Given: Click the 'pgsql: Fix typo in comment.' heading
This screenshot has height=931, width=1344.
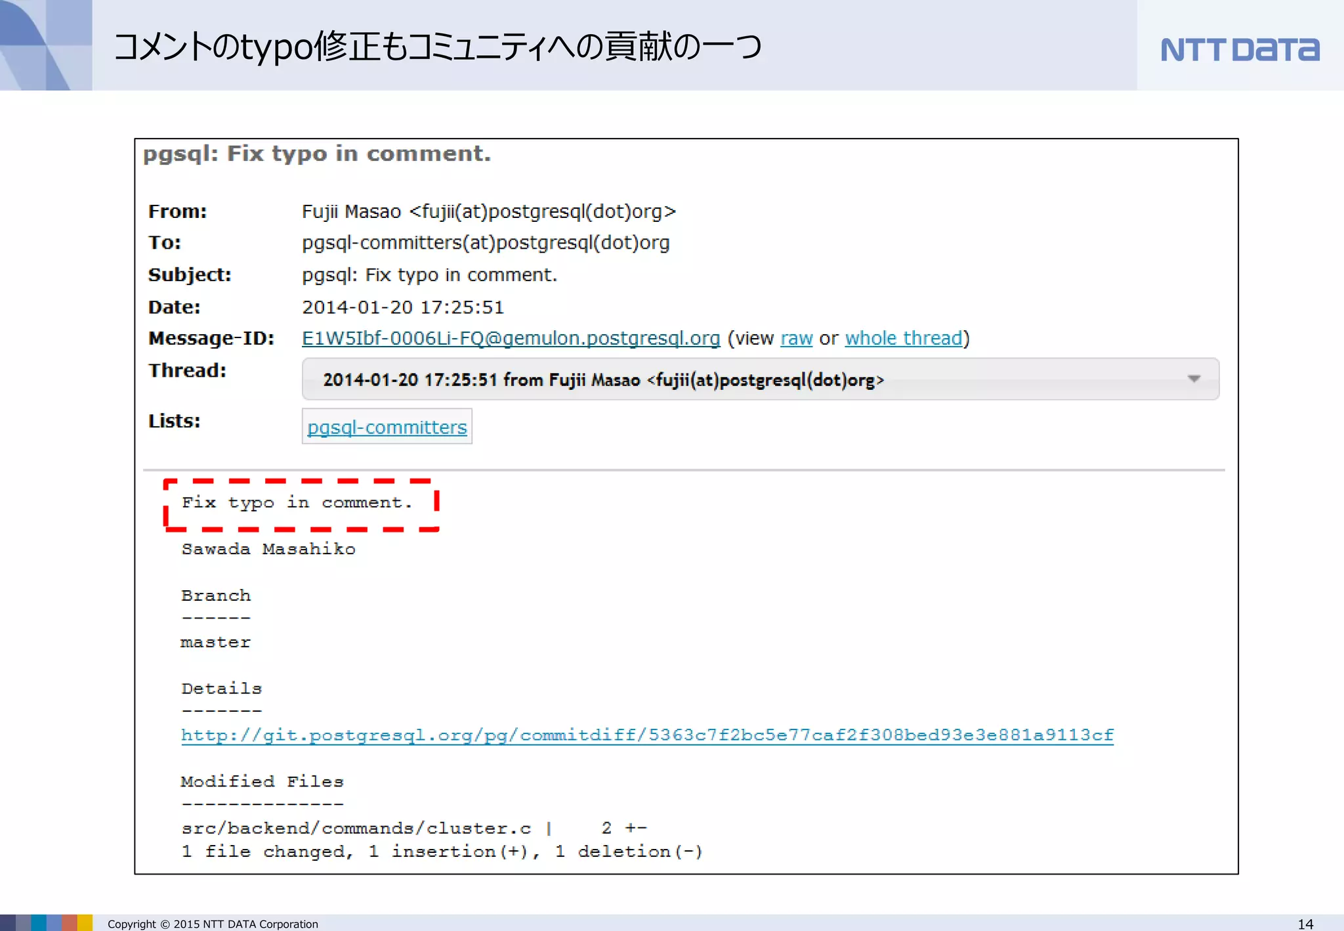Looking at the screenshot, I should [x=317, y=154].
